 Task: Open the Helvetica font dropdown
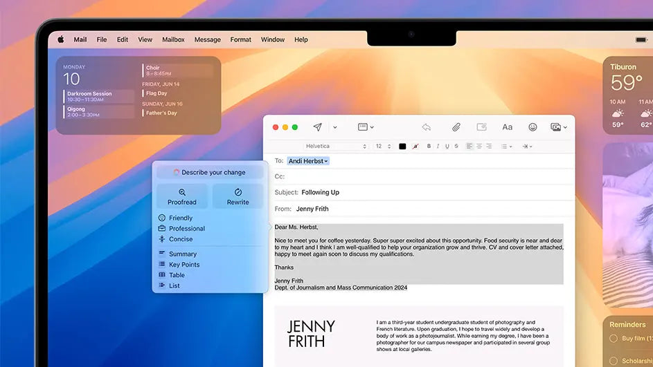tap(336, 147)
